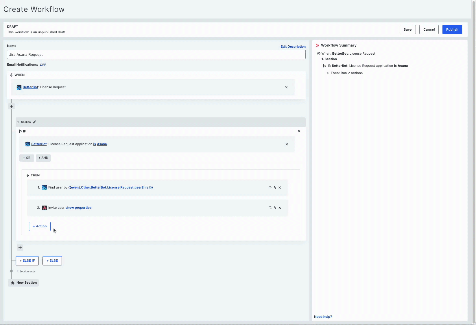Click the first arrow icon on Invite user action
This screenshot has height=325, width=476.
[270, 208]
